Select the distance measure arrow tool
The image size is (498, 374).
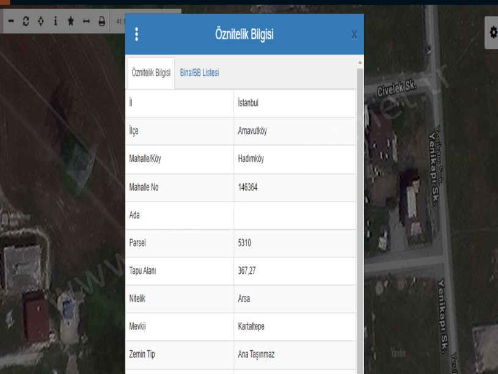[x=86, y=21]
